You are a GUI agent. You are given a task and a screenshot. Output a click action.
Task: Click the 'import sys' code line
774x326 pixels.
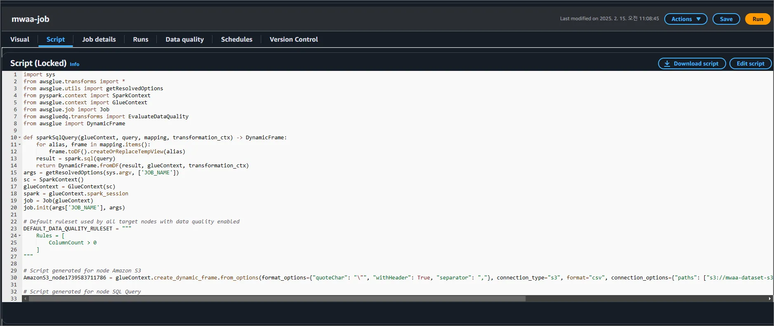point(39,75)
